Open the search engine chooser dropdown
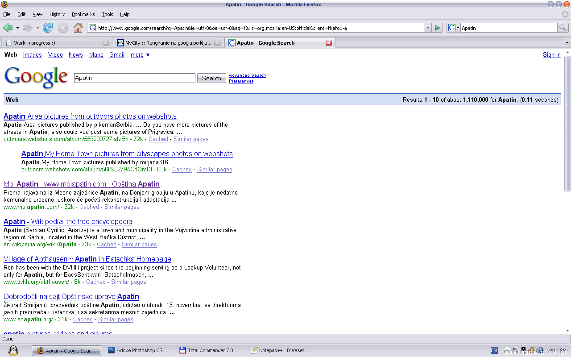571x357 pixels. pos(454,28)
